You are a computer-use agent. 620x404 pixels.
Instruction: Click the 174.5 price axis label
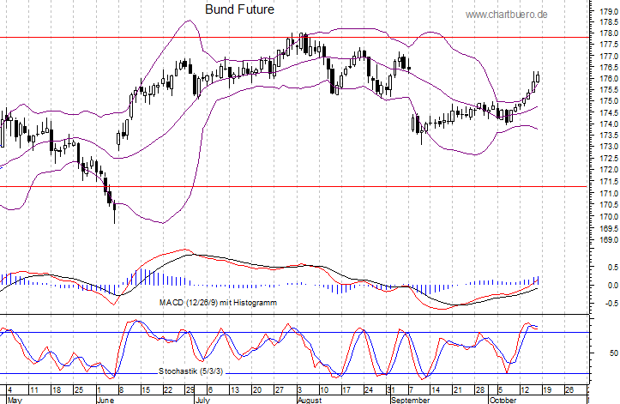tap(609, 113)
